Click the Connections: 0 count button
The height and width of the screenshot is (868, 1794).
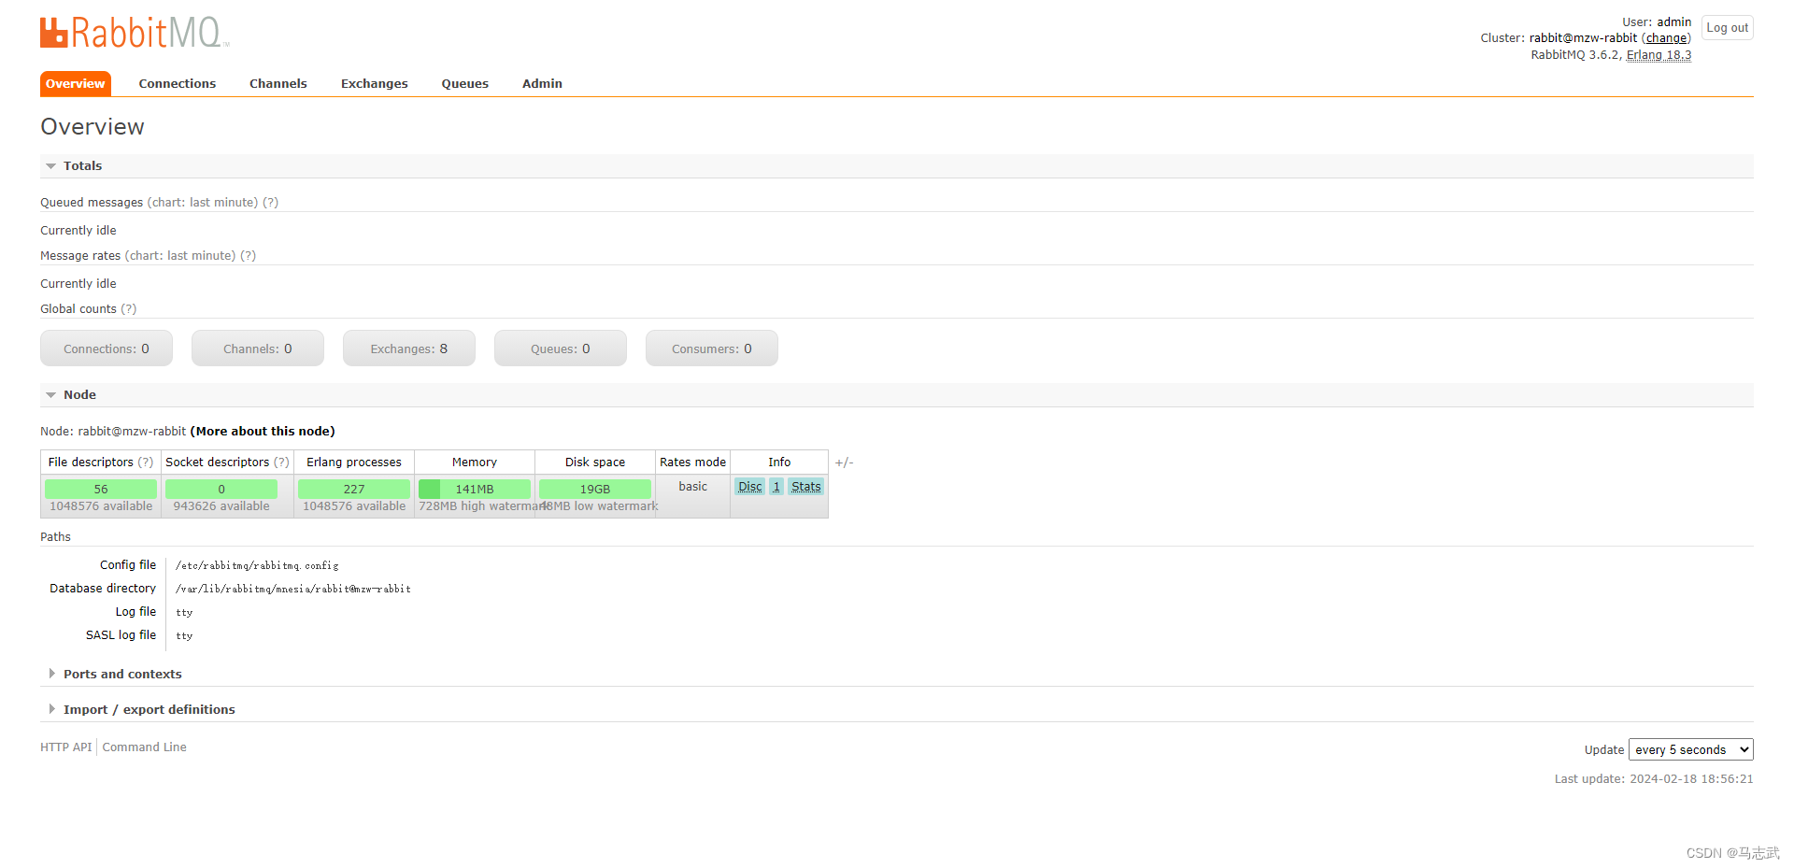pyautogui.click(x=107, y=349)
